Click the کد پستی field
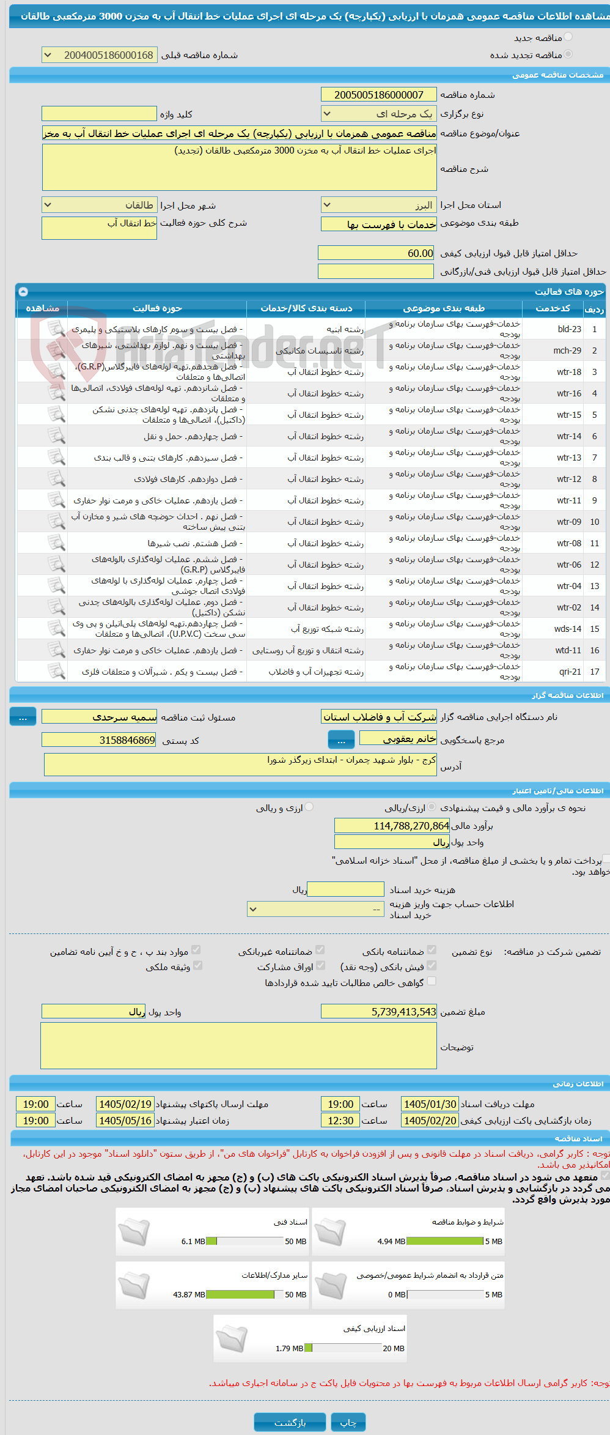 pos(99,740)
